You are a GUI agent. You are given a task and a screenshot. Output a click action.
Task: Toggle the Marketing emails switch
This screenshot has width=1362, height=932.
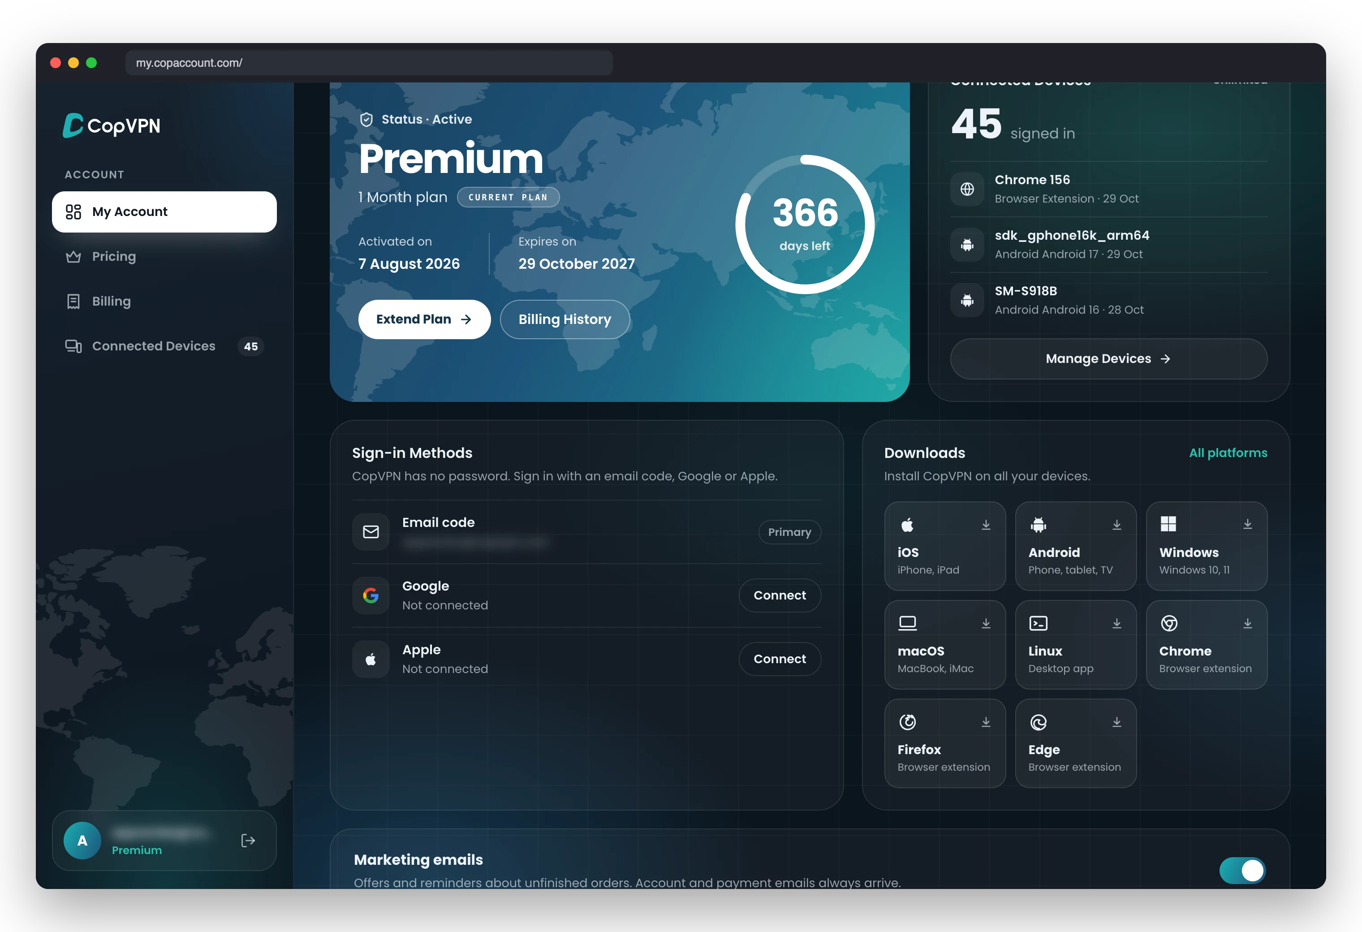(x=1242, y=871)
